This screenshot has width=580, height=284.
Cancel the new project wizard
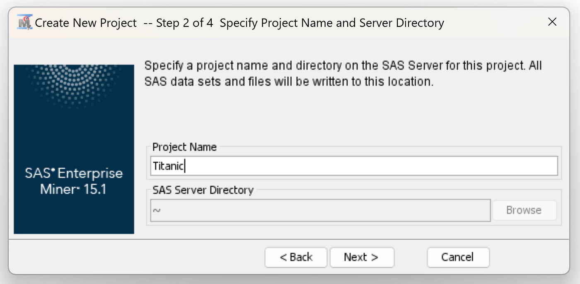(x=458, y=257)
